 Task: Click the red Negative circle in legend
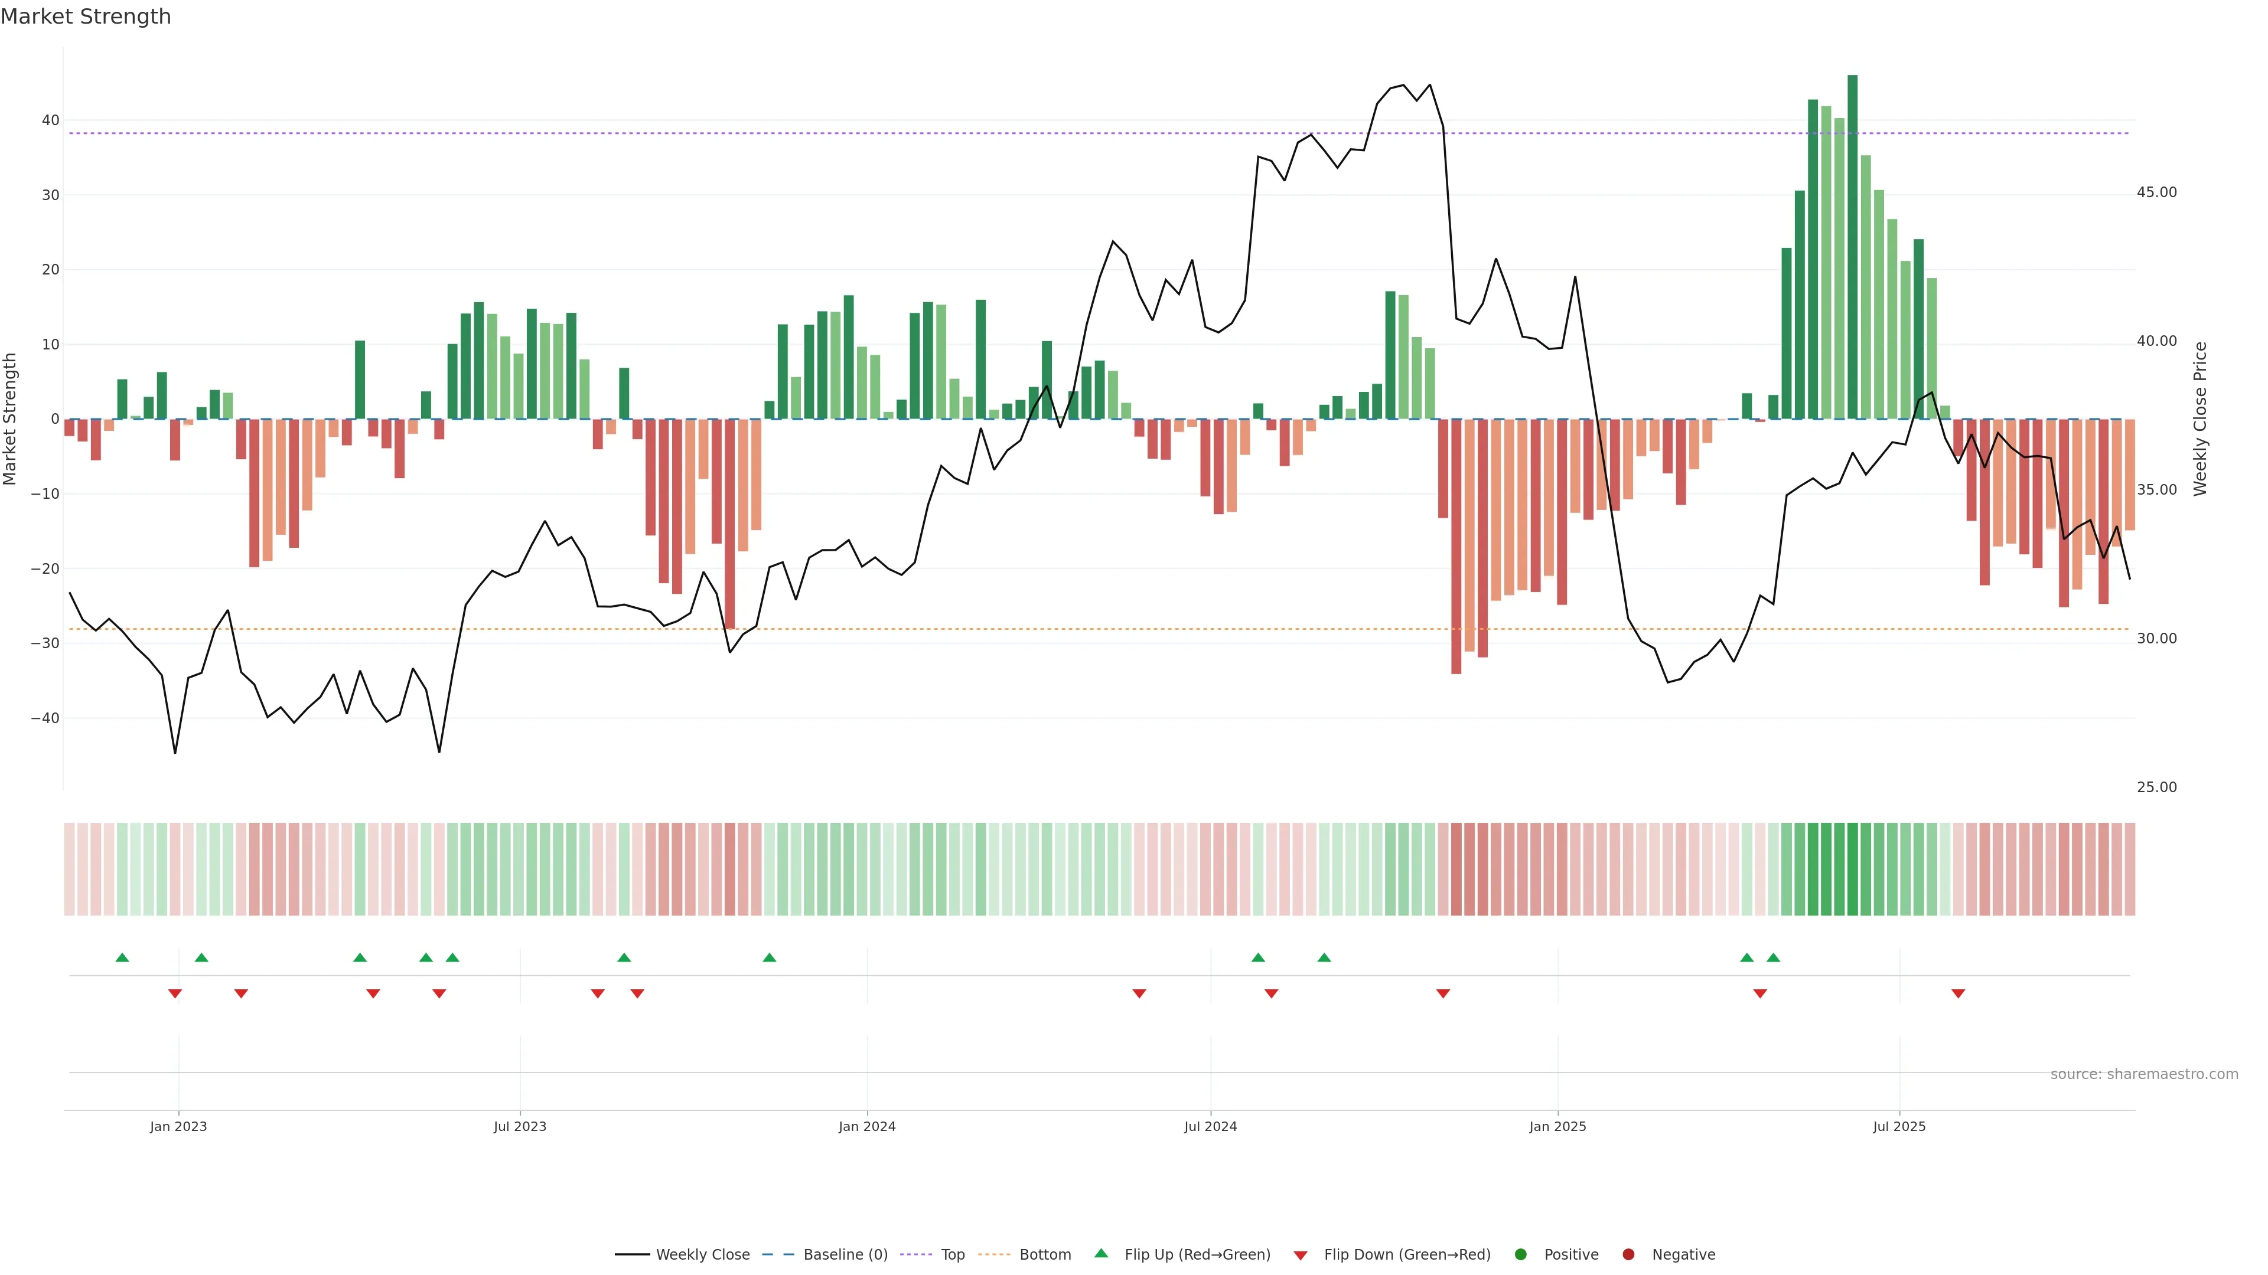(x=1628, y=1255)
